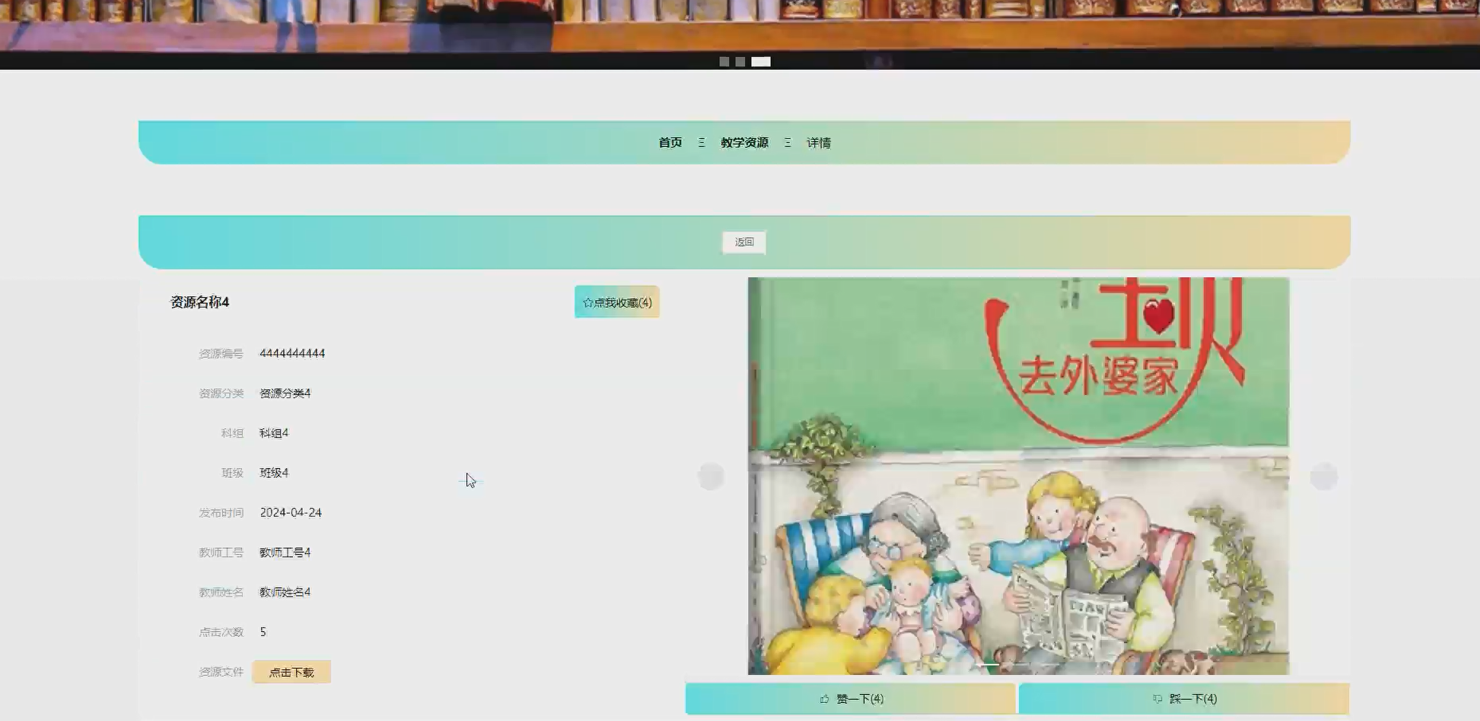Click the thumbs-down icon
Viewport: 1480px width, 721px height.
pos(1158,699)
